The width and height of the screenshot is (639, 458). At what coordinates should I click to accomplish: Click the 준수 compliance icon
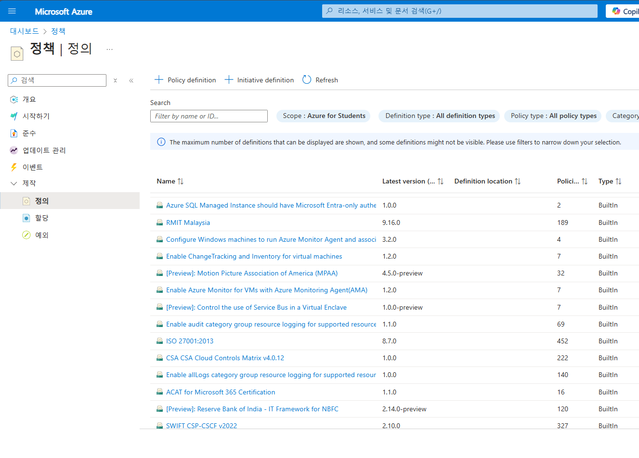[14, 133]
